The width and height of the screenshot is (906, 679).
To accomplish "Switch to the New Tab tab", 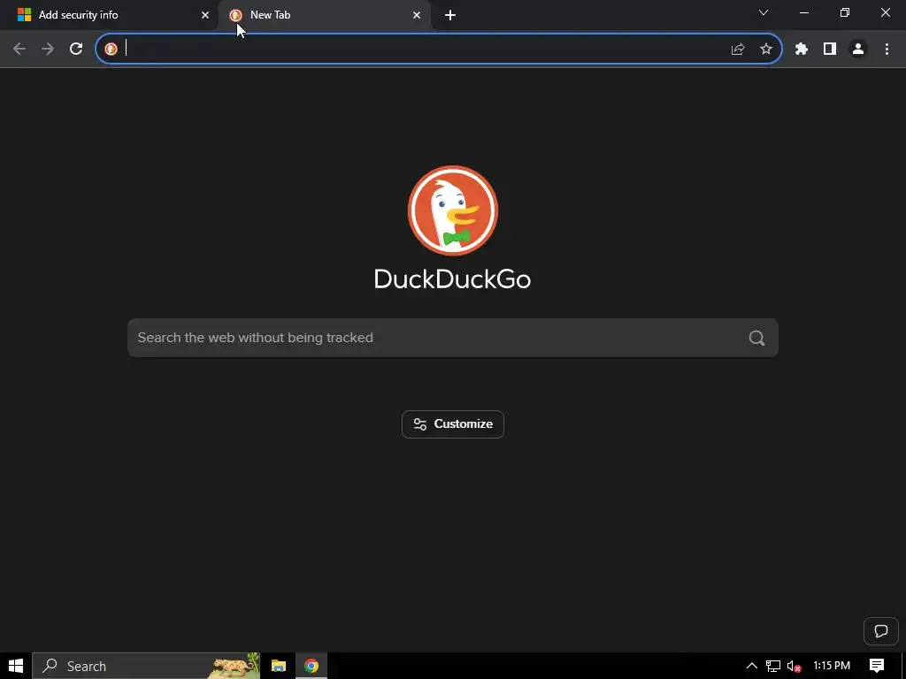I will 324,15.
